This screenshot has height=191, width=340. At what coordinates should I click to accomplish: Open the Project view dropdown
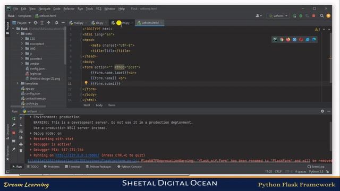point(22,23)
